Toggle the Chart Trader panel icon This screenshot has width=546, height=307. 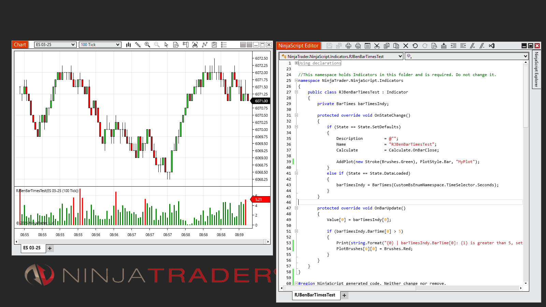pyautogui.click(x=186, y=45)
